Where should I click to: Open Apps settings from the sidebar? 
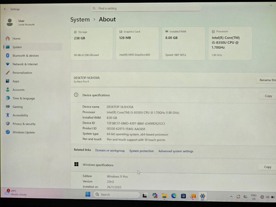coord(16,81)
